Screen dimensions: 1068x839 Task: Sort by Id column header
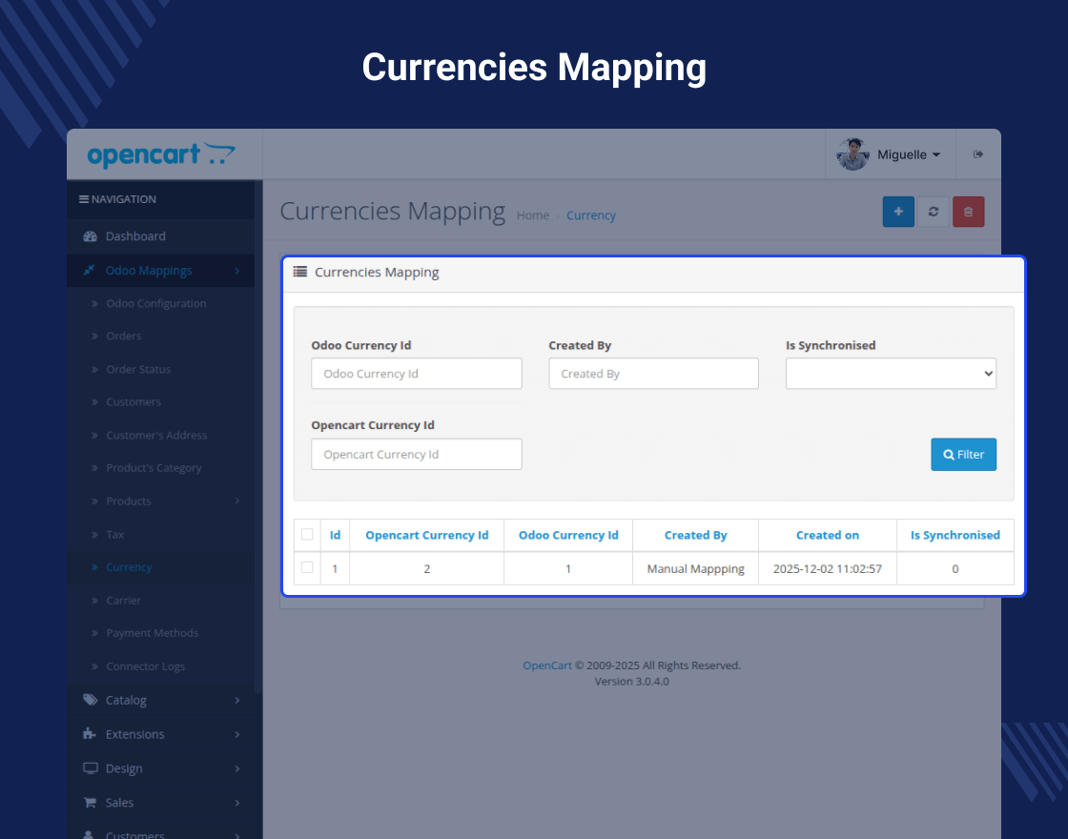335,535
